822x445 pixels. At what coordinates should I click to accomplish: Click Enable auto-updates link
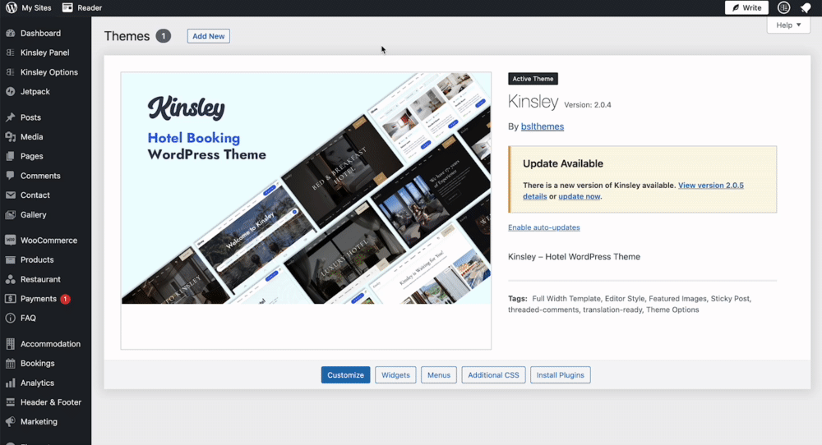[543, 227]
